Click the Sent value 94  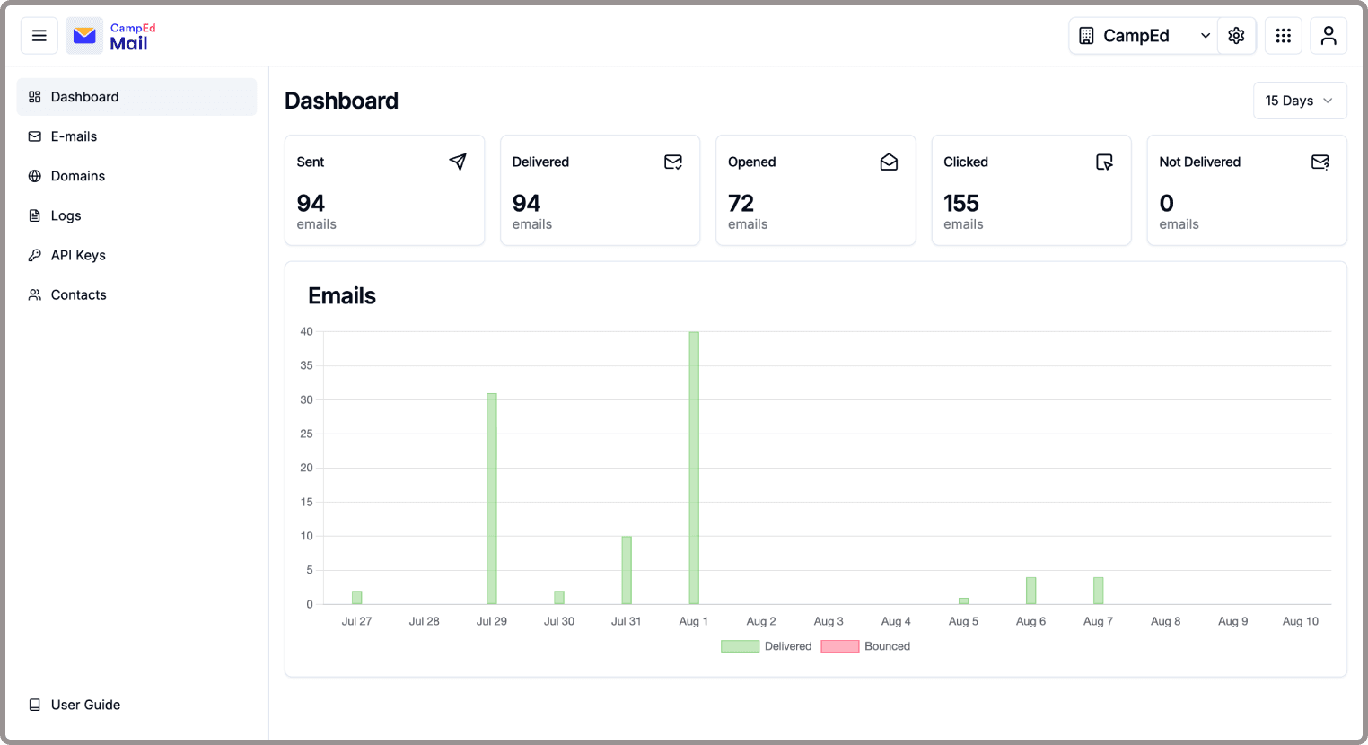click(311, 204)
